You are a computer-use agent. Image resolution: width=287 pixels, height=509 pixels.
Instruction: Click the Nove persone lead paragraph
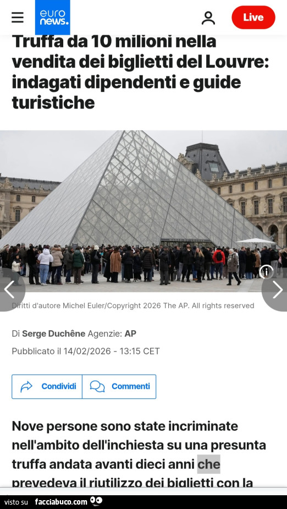(x=139, y=455)
